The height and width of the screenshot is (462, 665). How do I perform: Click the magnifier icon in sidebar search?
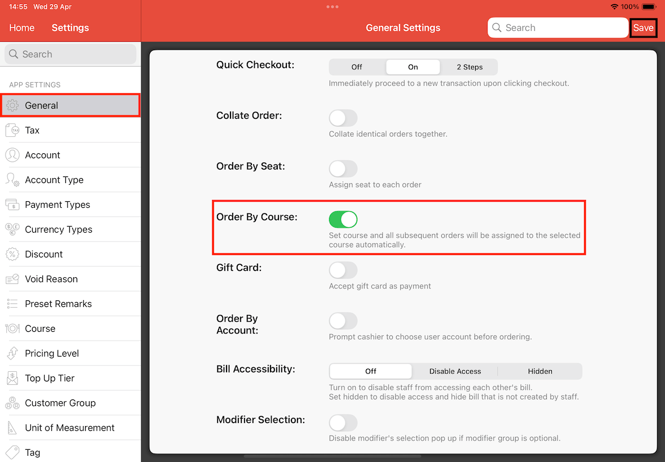tap(14, 54)
